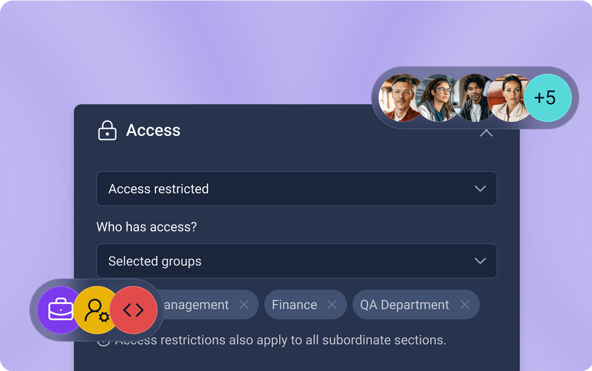Select the red code brackets icon

tap(133, 310)
